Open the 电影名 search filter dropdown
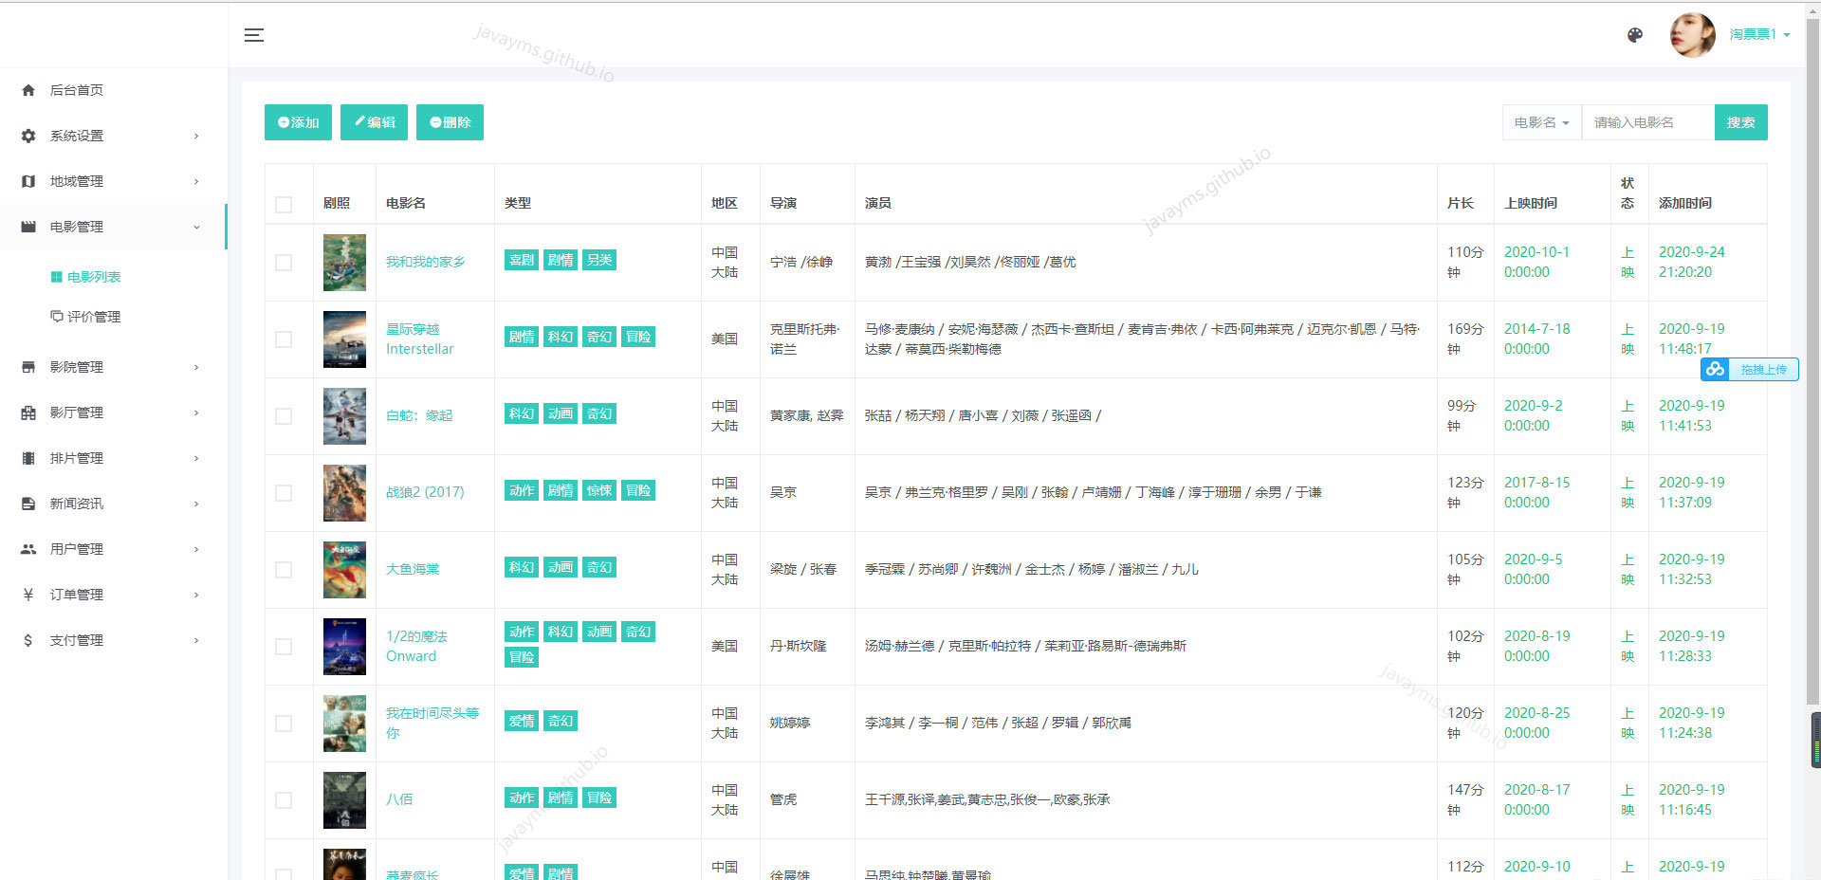1821x880 pixels. click(x=1540, y=122)
